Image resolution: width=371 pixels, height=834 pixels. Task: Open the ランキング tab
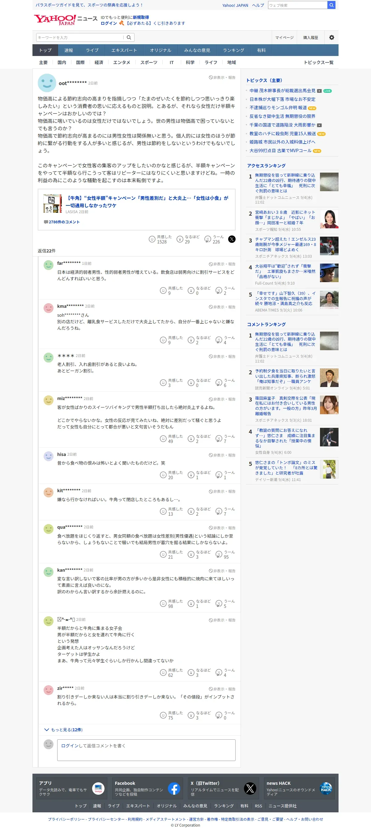click(233, 50)
